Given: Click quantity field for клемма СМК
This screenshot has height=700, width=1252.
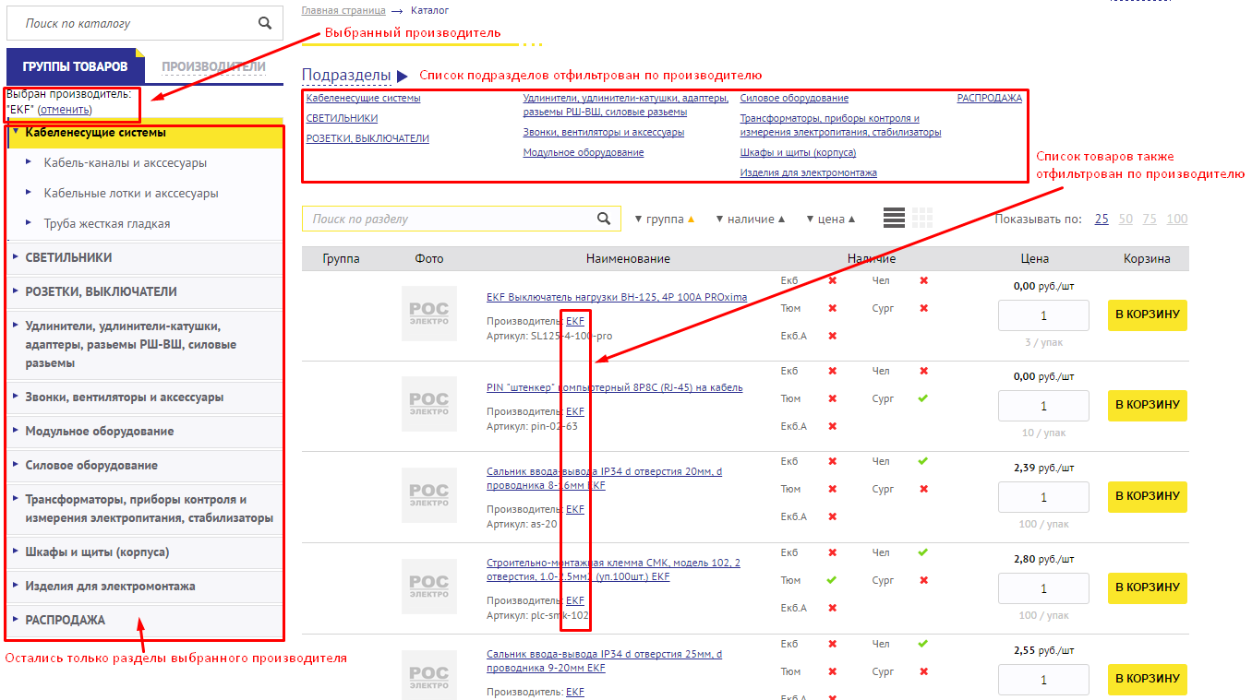Looking at the screenshot, I should [1043, 588].
